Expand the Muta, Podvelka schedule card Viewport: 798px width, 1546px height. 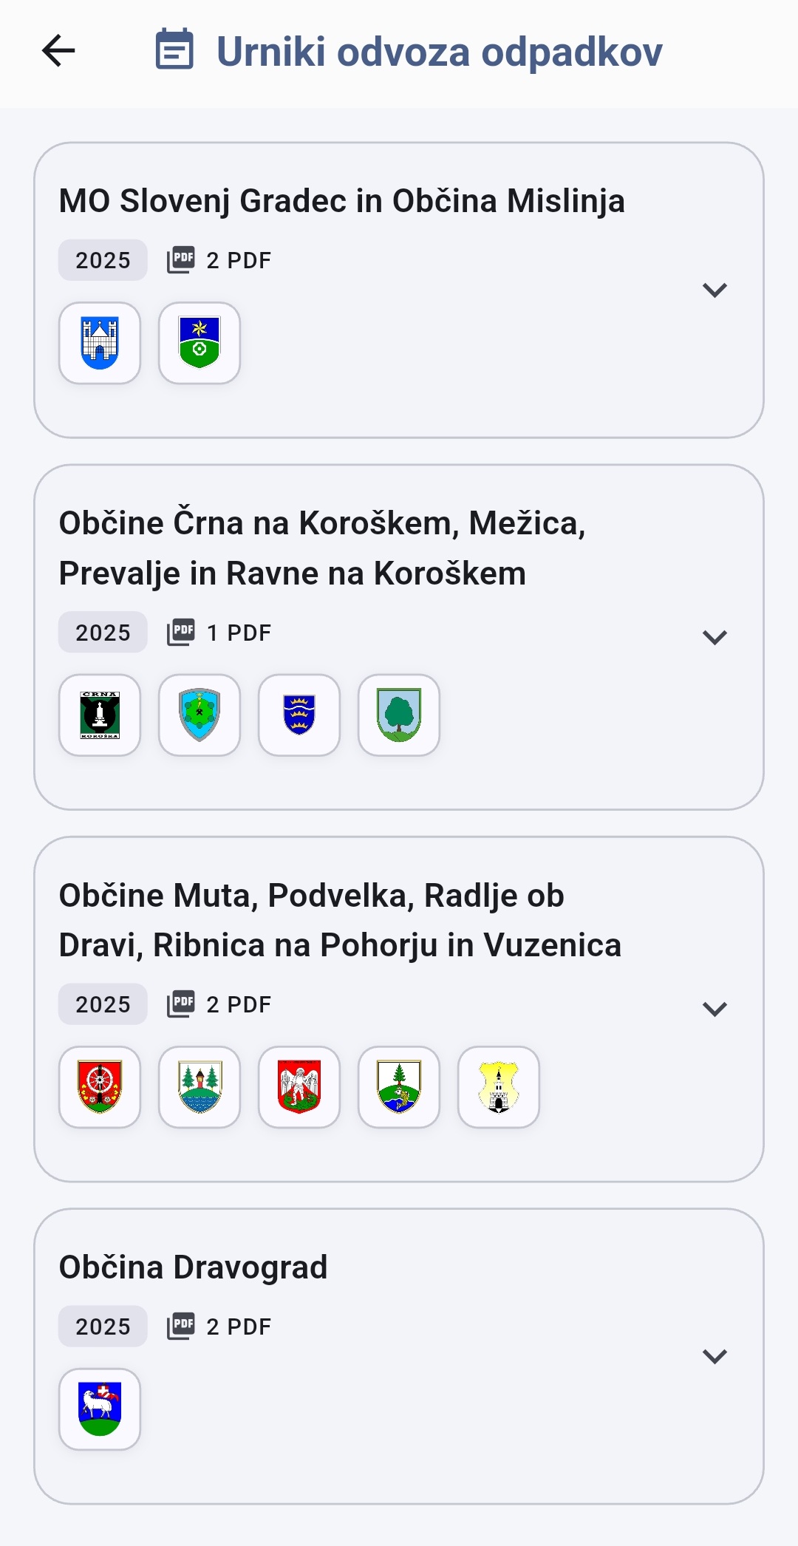(x=715, y=1009)
